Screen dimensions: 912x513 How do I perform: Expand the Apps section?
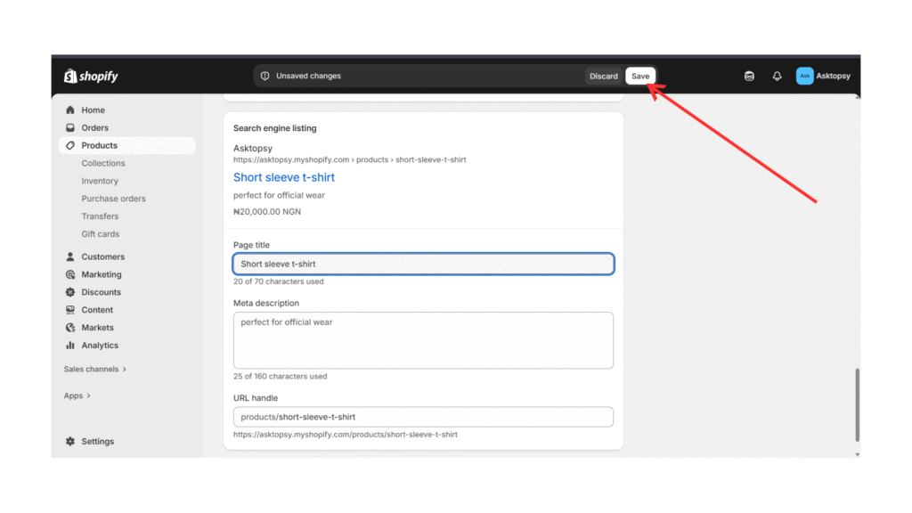coord(77,395)
